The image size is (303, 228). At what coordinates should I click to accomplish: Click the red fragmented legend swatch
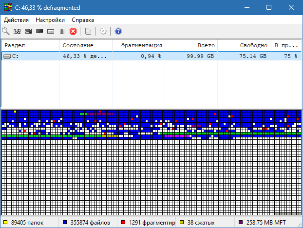123,222
